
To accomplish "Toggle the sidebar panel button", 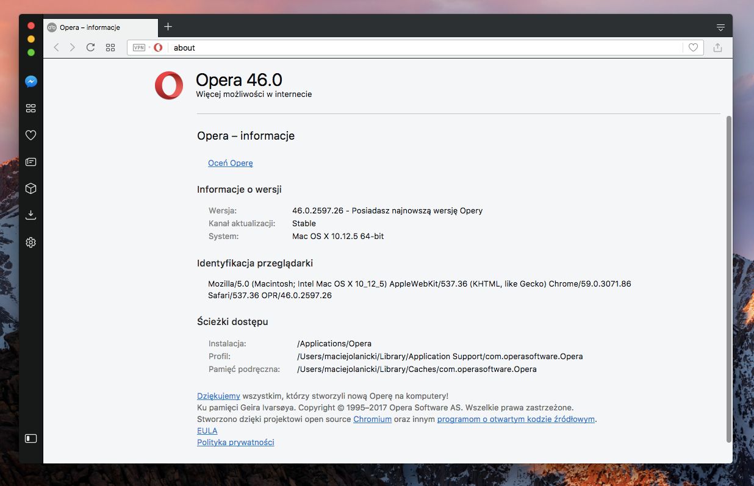I will click(31, 438).
